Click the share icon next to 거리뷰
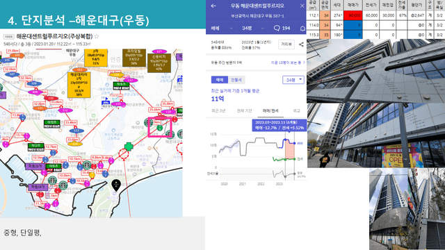The width and height of the screenshot is (445, 250). point(301,44)
